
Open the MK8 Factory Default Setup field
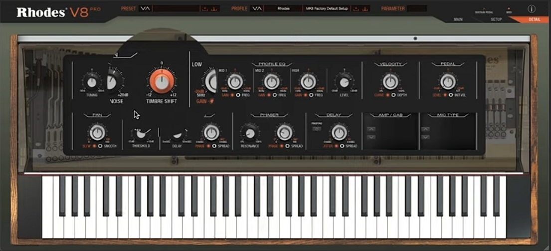pyautogui.click(x=327, y=9)
